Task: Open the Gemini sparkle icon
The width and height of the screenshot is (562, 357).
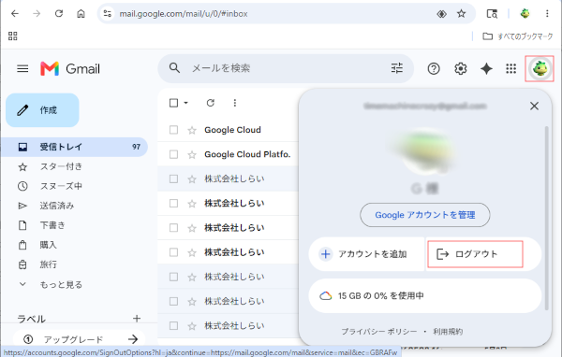Action: click(486, 68)
